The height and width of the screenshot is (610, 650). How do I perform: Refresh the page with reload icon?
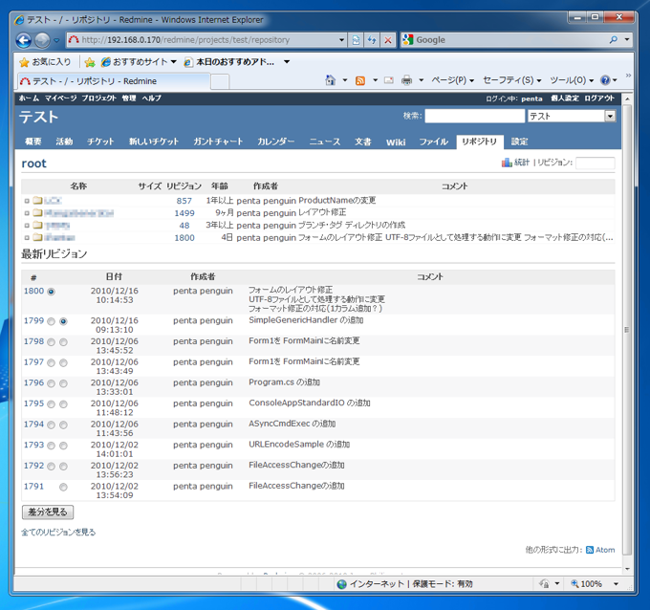(372, 40)
